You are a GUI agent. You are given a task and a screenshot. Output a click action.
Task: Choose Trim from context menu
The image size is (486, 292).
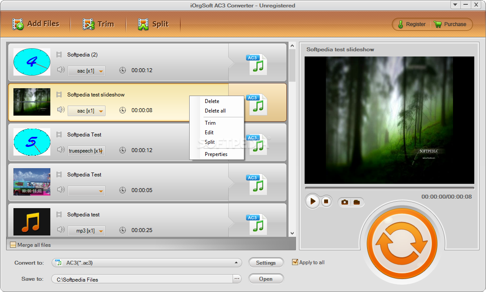pos(210,123)
